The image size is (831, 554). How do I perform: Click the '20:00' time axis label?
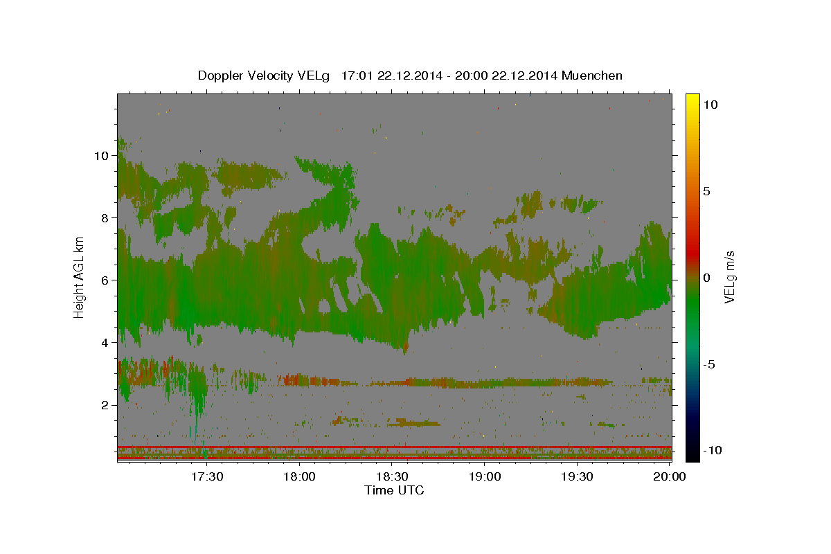pos(670,476)
